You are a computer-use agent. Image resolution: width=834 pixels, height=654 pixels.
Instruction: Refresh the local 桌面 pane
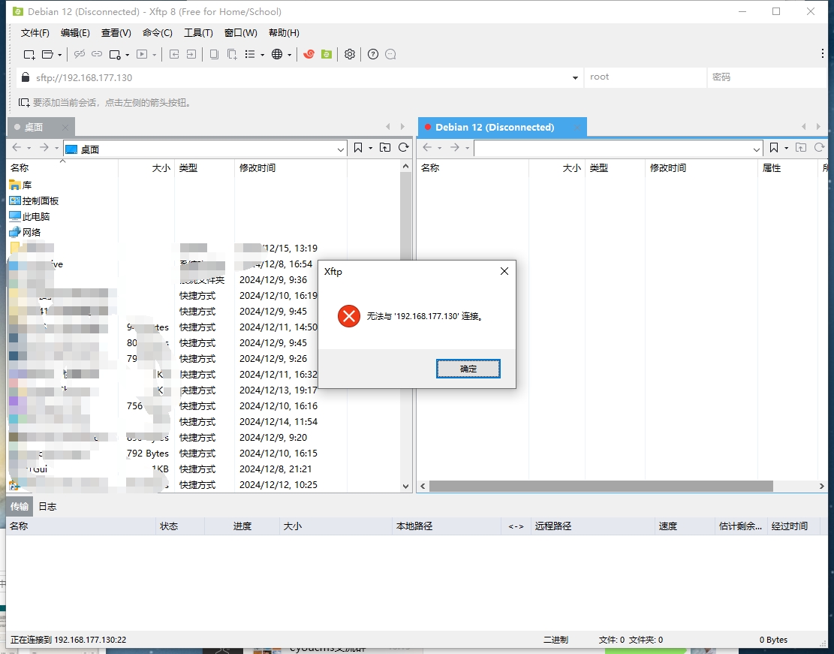[404, 148]
